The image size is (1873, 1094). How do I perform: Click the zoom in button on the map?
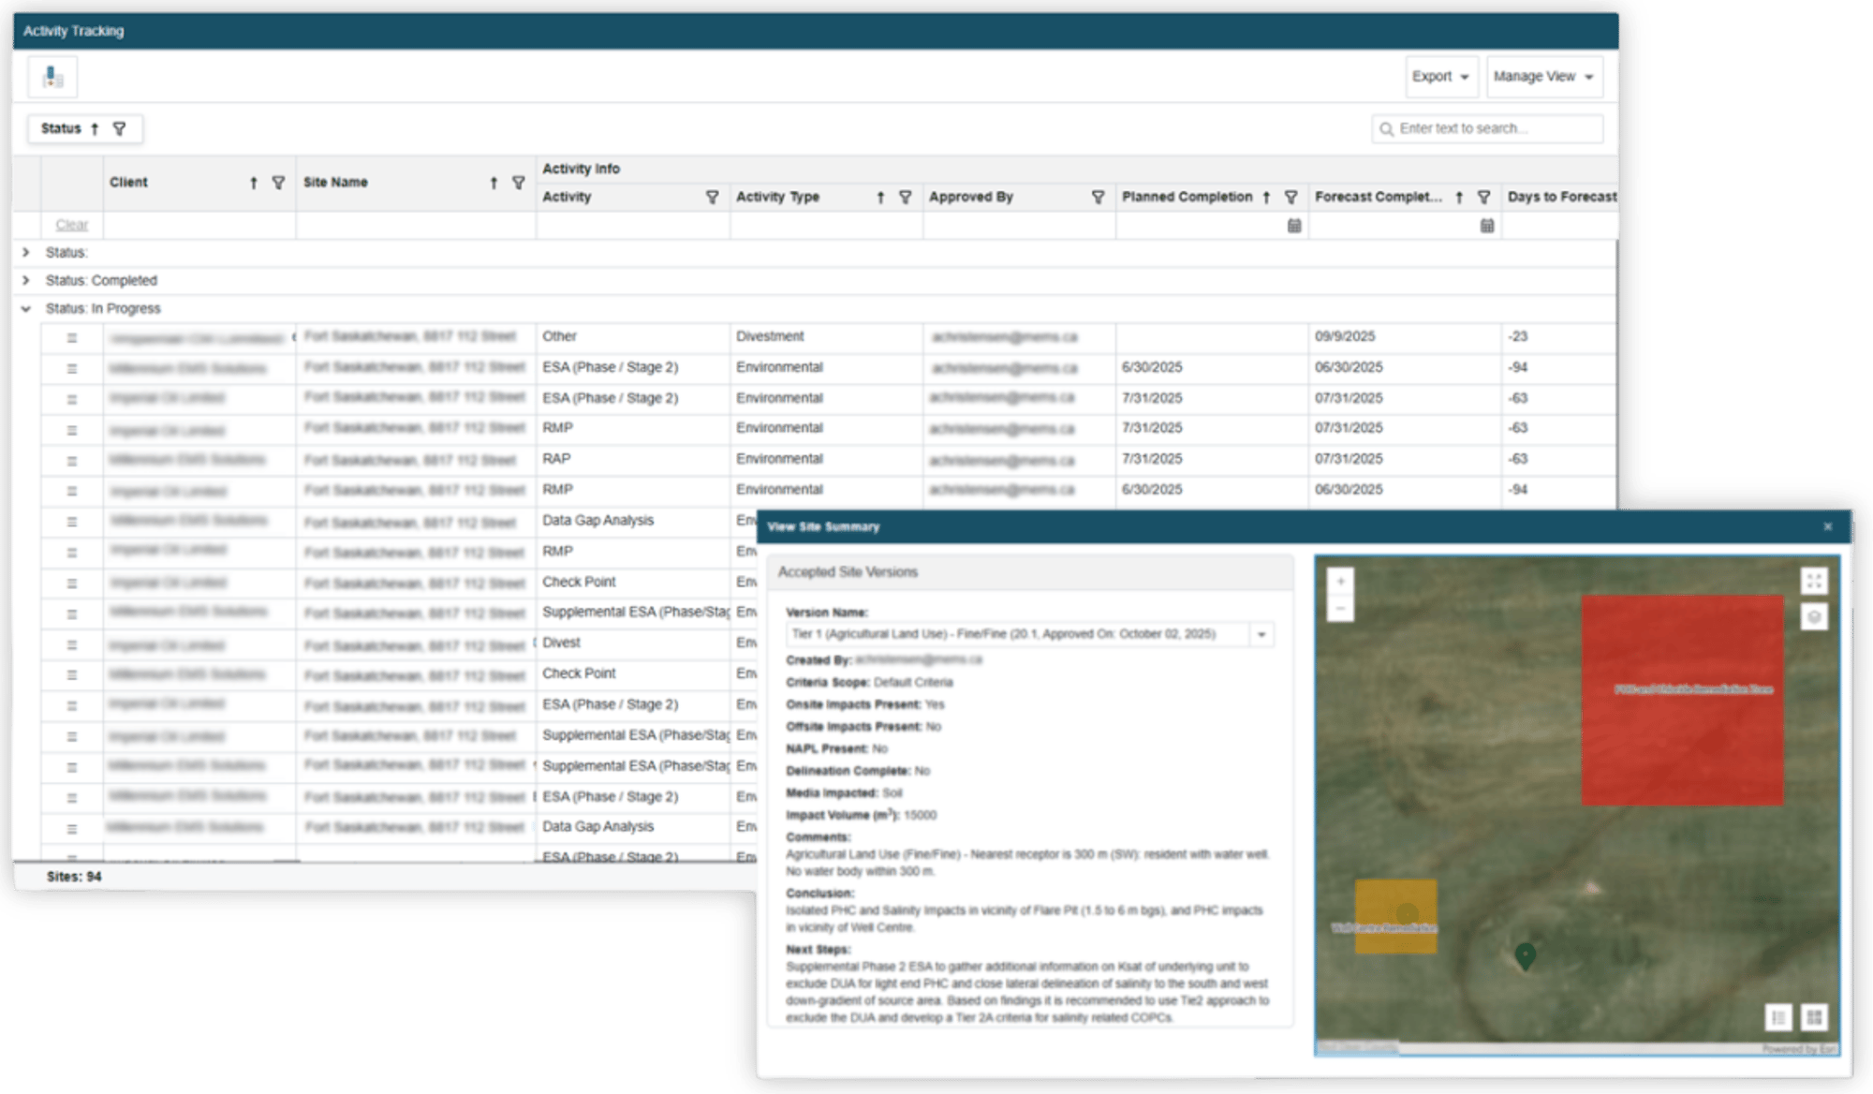pyautogui.click(x=1339, y=581)
